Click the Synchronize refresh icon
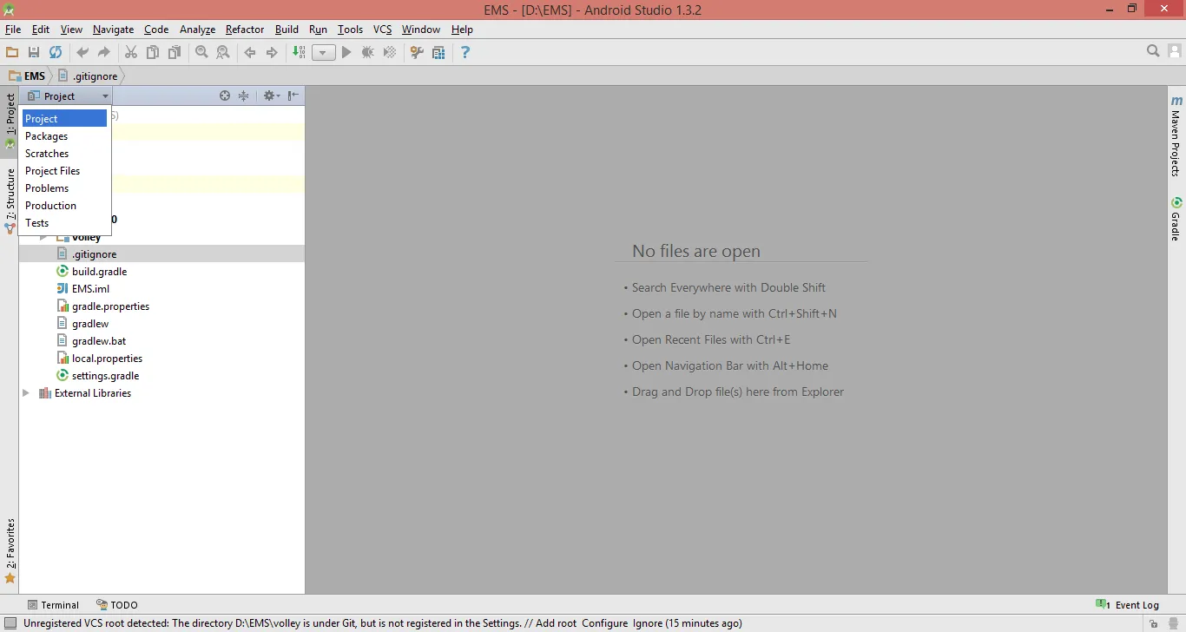This screenshot has height=632, width=1186. [x=56, y=52]
